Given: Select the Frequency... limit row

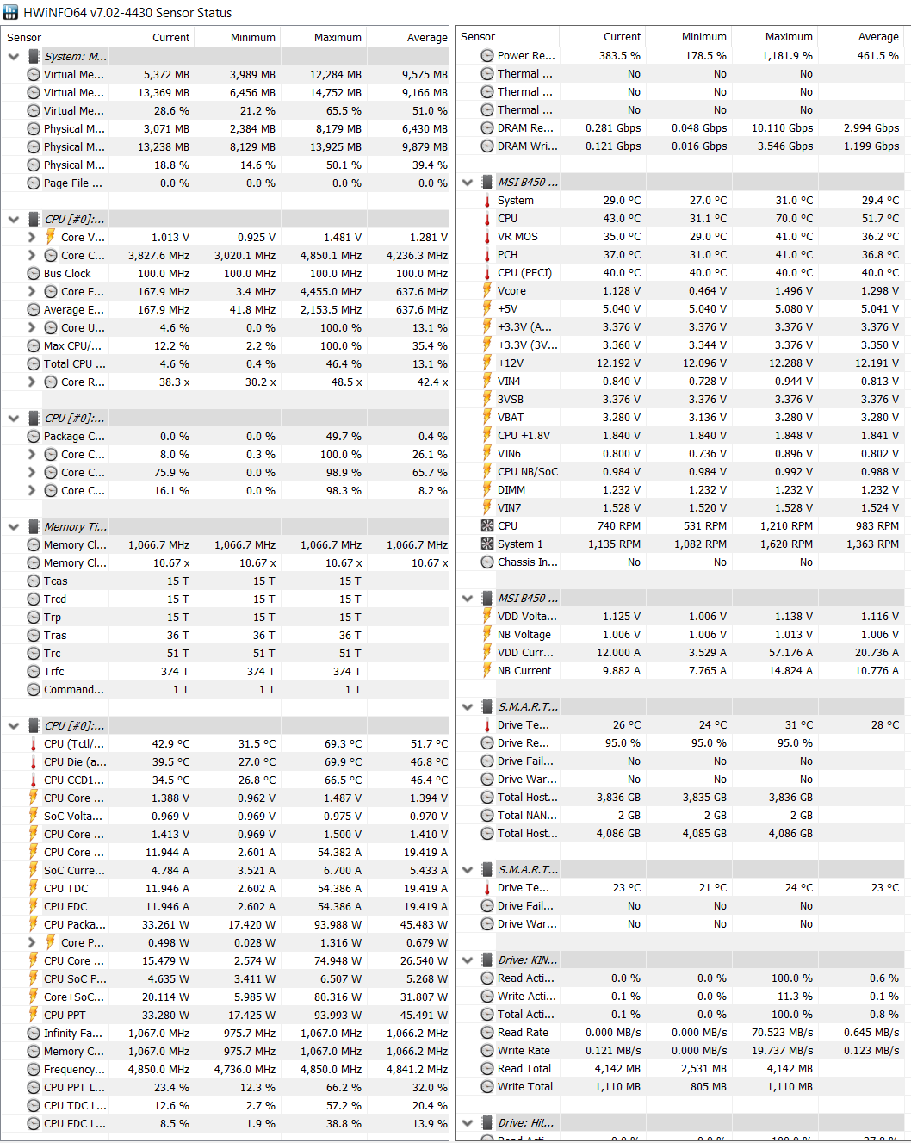Looking at the screenshot, I should (226, 1069).
